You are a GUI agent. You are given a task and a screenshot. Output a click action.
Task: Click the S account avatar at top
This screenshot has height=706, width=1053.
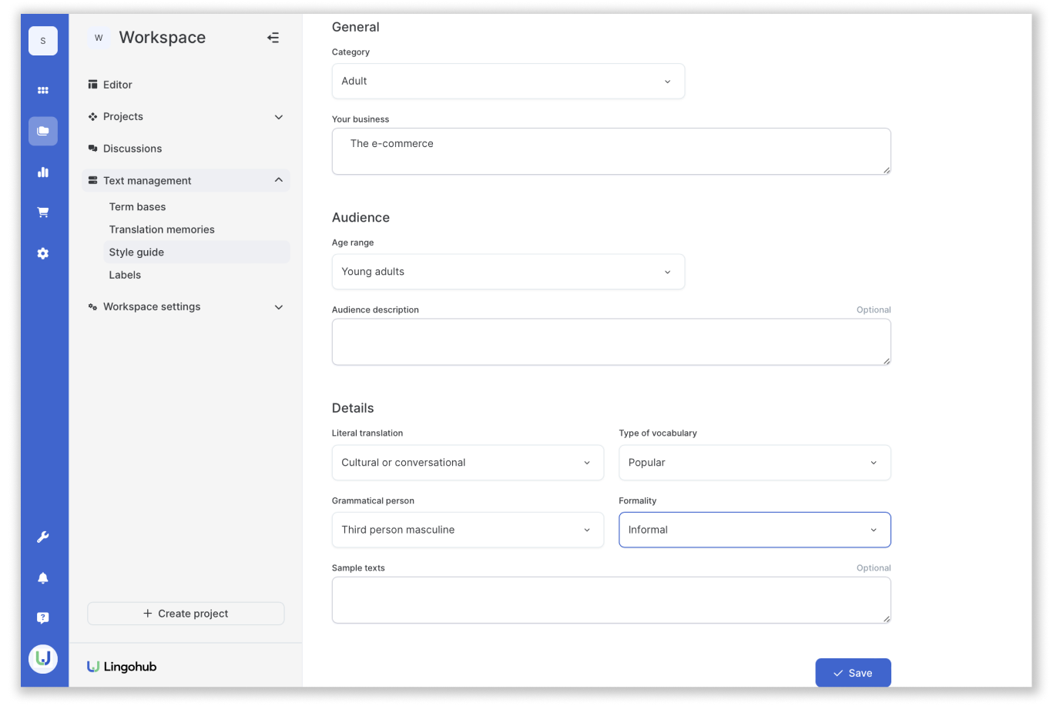(x=43, y=41)
